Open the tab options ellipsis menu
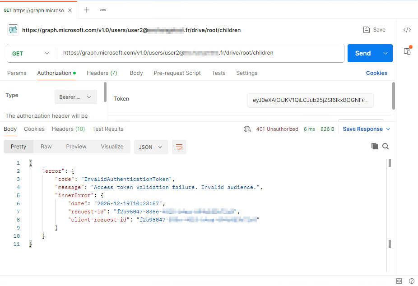Viewport: 418px width, 286px height. click(103, 10)
